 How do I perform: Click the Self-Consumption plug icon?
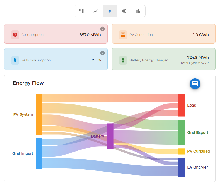[x=15, y=60]
